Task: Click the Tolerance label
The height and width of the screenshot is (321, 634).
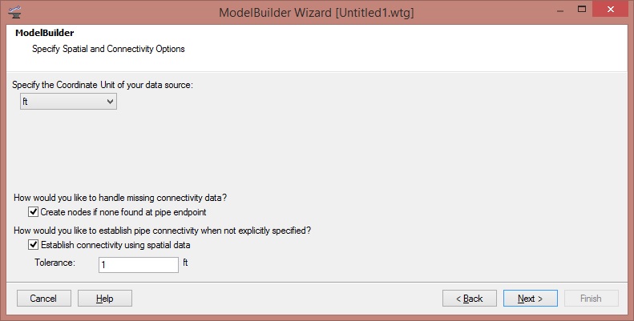Action: (x=54, y=263)
